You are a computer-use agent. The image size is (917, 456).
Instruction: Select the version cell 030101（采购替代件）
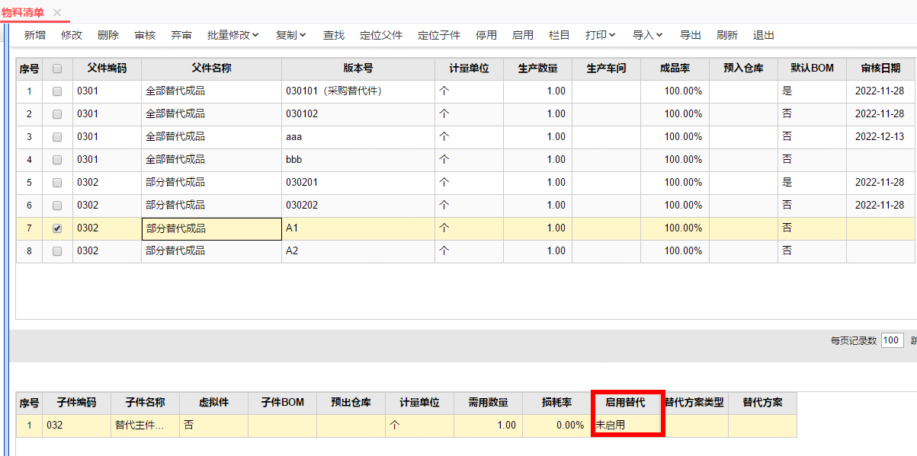(x=358, y=91)
